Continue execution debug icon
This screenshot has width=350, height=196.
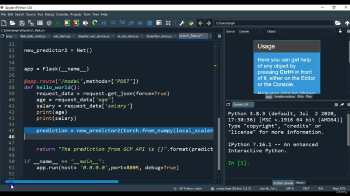(x=141, y=23)
